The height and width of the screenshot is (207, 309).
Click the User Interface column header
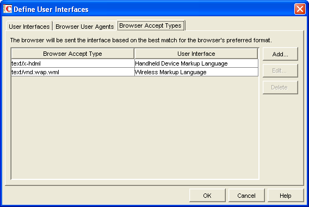[x=196, y=54]
